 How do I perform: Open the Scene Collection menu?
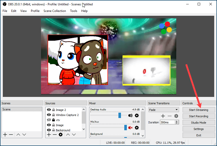point(55,11)
